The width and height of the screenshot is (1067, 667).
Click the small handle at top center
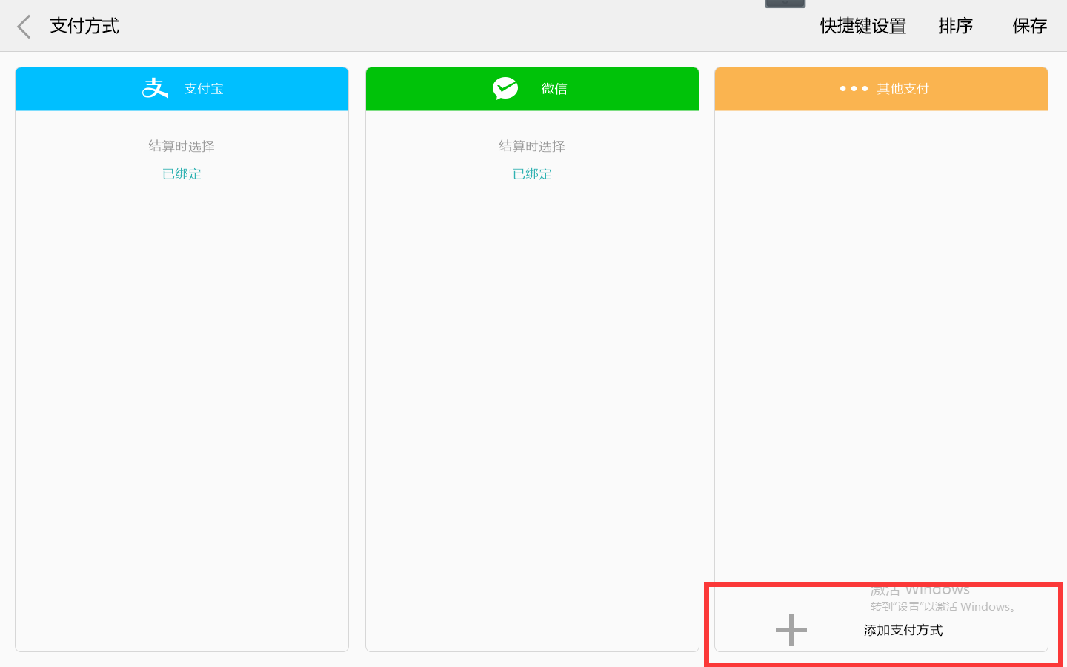[785, 4]
